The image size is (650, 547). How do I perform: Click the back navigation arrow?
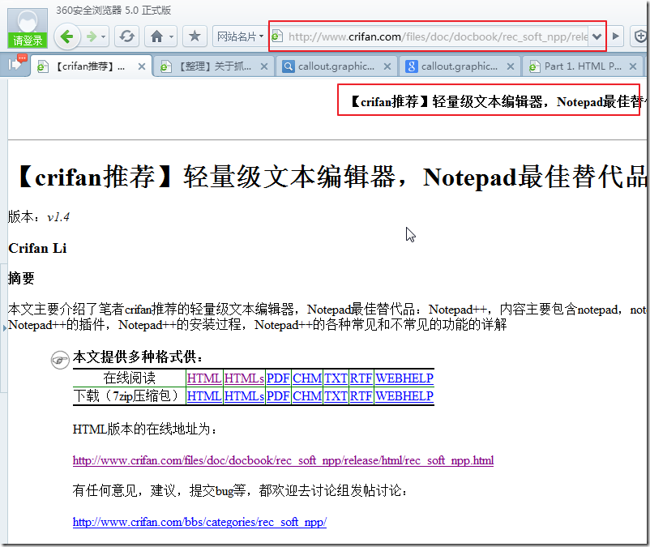pyautogui.click(x=67, y=36)
